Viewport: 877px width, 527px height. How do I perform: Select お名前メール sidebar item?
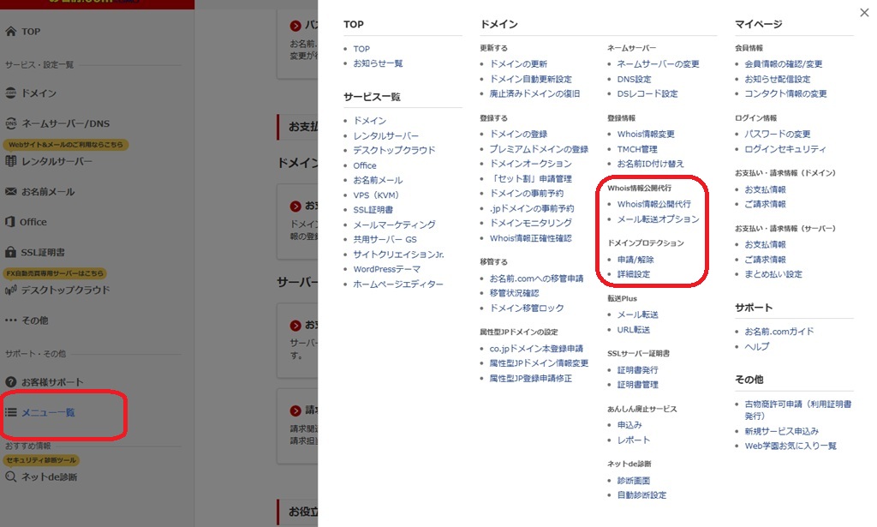48,191
